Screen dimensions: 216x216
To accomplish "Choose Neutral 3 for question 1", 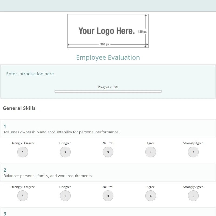I will tap(108, 152).
